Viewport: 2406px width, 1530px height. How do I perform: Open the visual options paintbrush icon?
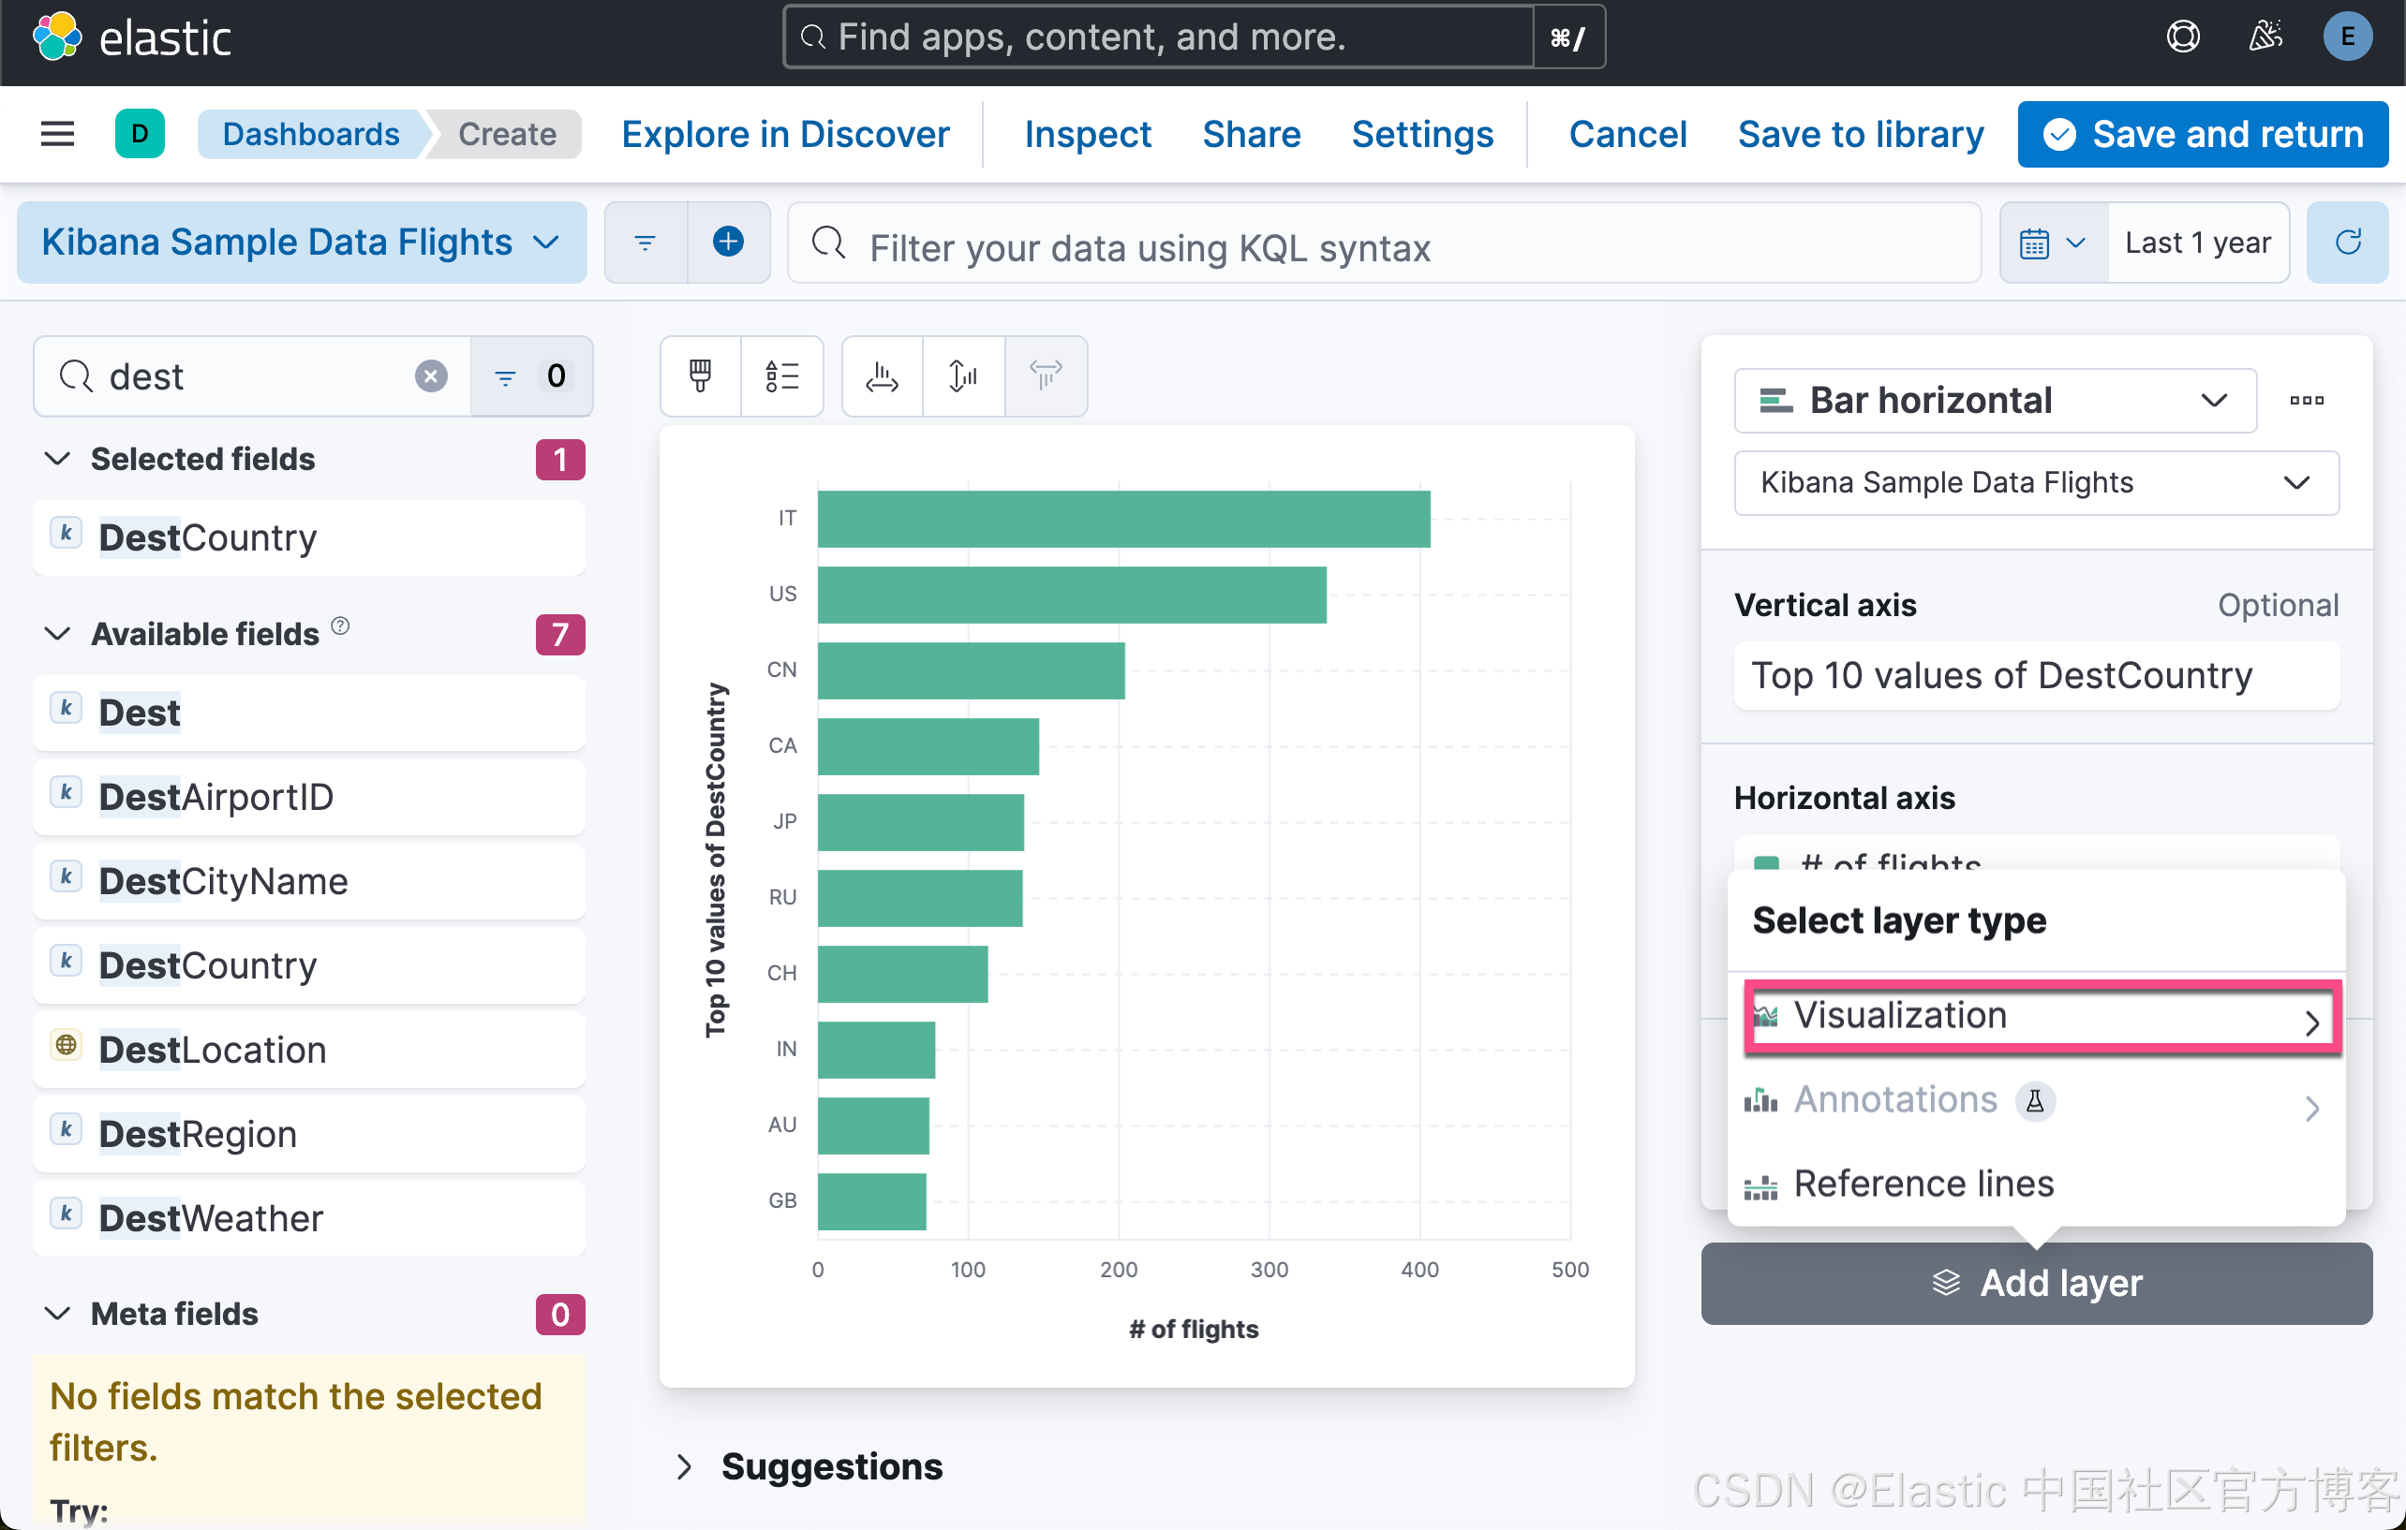coord(700,376)
